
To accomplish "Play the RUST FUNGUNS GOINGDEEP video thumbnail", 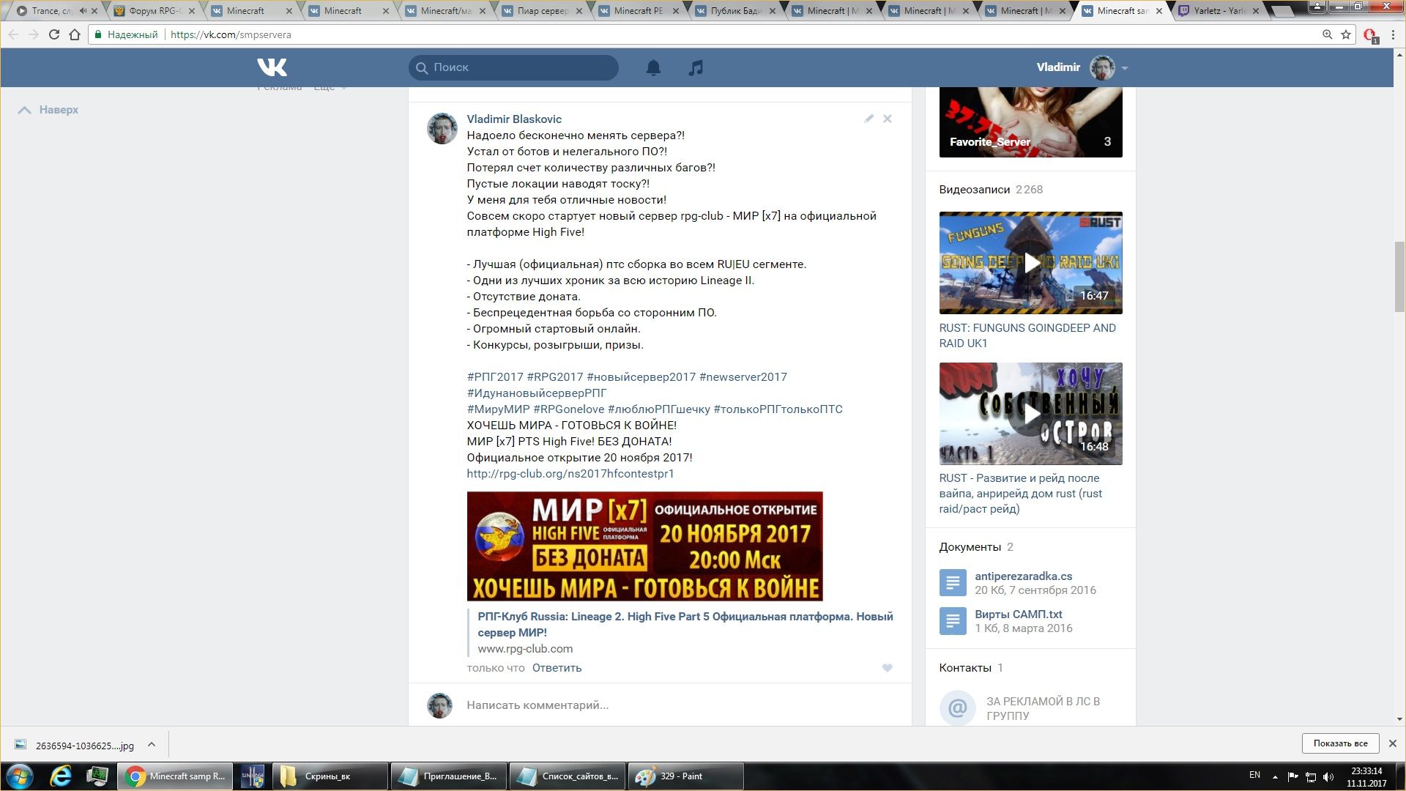I will (1030, 263).
